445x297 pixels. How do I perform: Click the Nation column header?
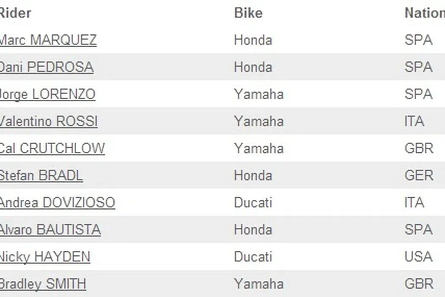click(x=424, y=13)
